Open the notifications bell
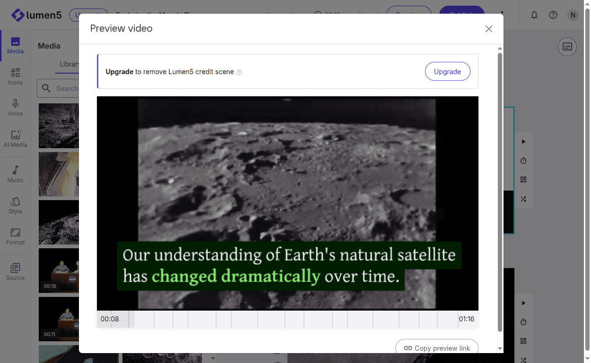591x363 pixels. click(534, 15)
